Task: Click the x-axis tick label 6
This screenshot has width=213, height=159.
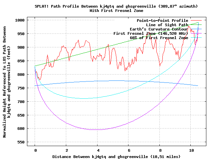Action: coord(128,150)
